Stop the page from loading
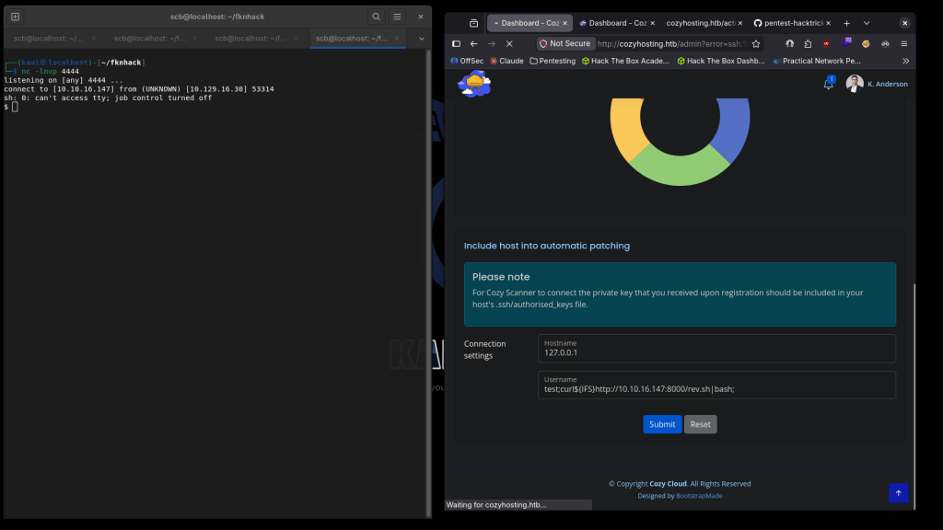Screen dimensions: 943x530 tap(508, 43)
